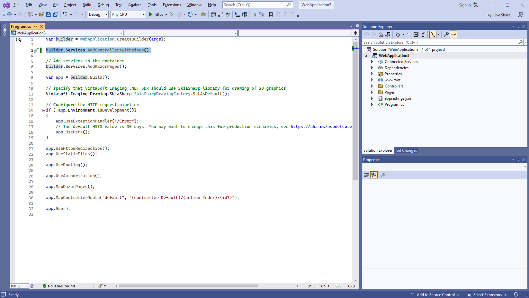This screenshot has height=298, width=529.
Task: Start debugging with the https run button
Action: click(156, 14)
